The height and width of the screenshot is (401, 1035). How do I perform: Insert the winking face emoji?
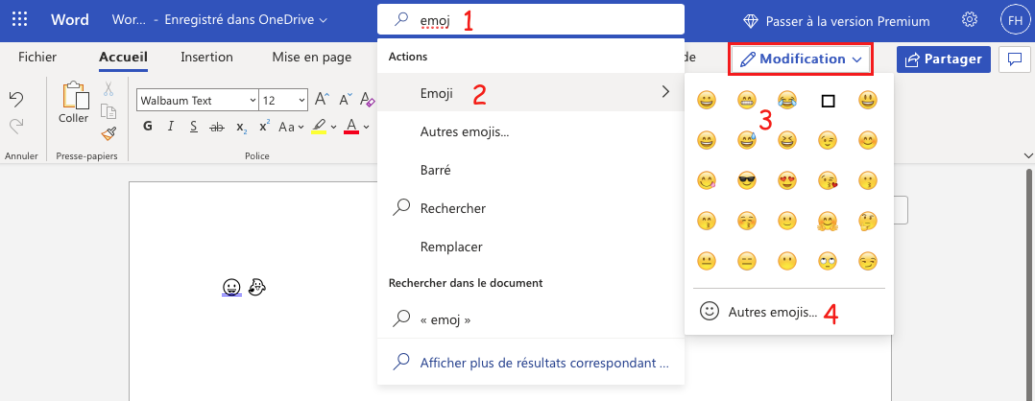coord(827,140)
